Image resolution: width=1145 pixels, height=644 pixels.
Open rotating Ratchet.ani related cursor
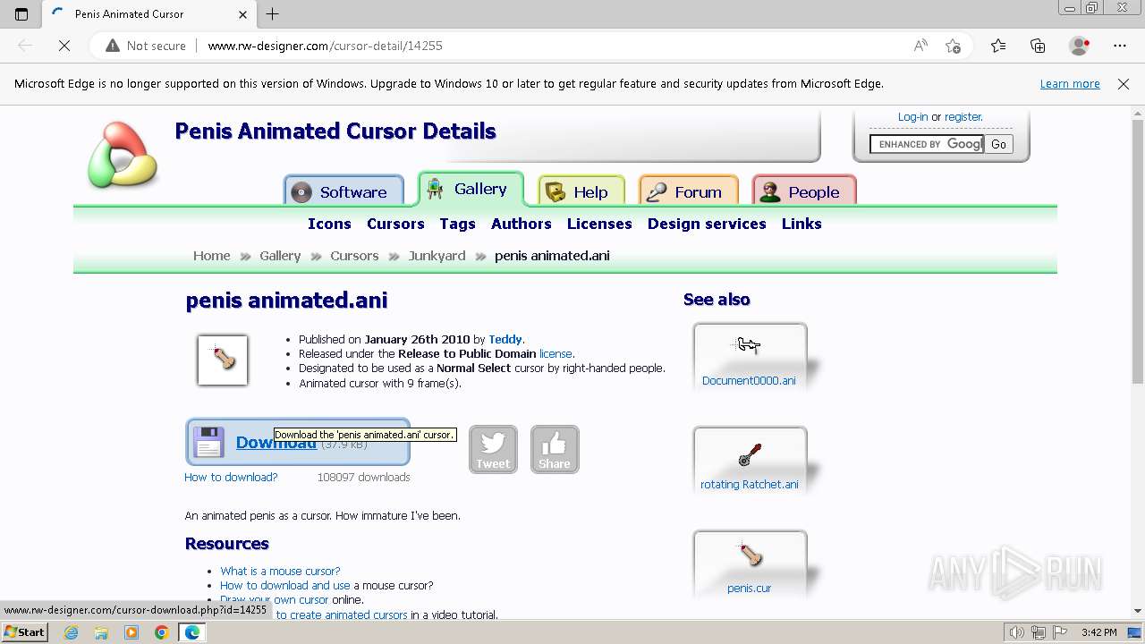pos(750,461)
